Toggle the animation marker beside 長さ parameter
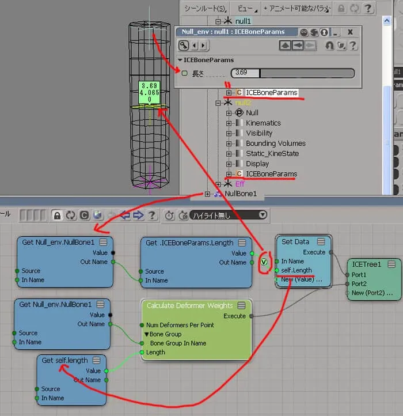This screenshot has width=403, height=416. [x=185, y=73]
